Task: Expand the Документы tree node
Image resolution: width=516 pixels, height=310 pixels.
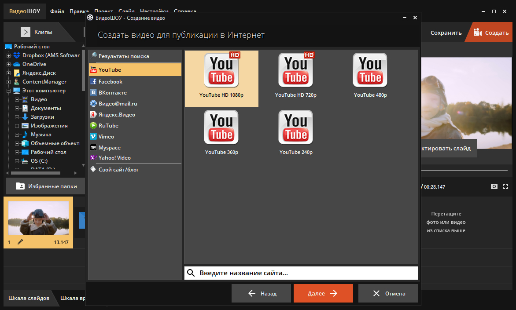Action: [17, 108]
